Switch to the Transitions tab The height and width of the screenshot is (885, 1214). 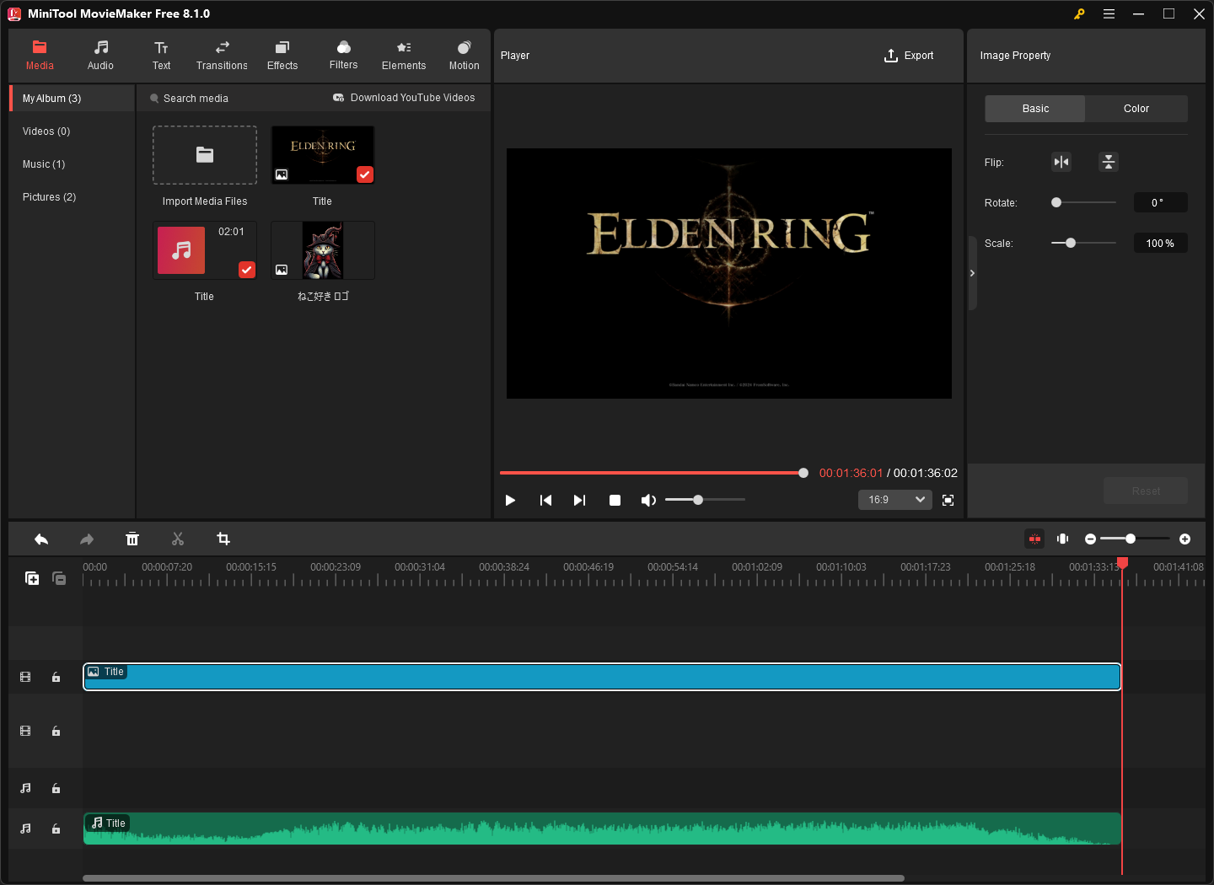point(222,55)
